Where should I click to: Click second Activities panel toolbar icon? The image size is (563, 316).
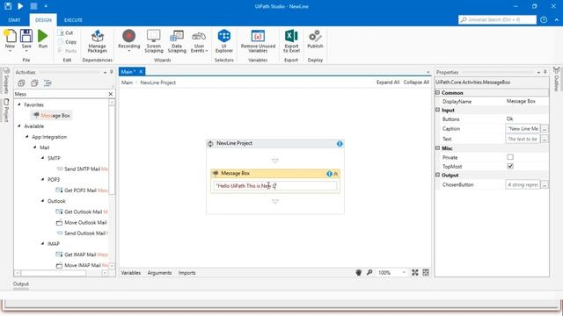pos(34,83)
